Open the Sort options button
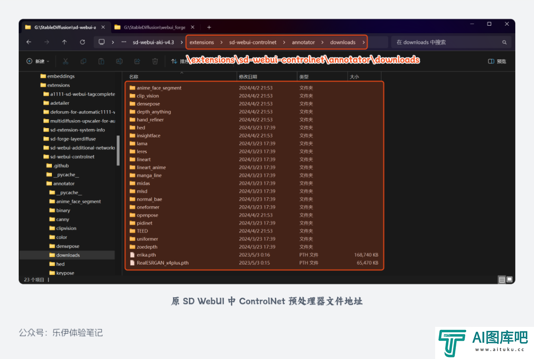Screen dimensions: 534x359 179,61
